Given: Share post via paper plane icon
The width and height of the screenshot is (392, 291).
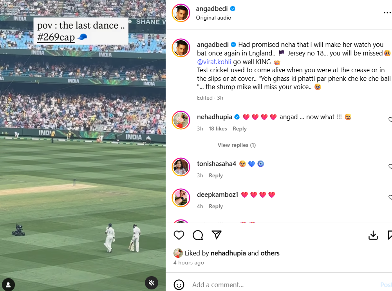Looking at the screenshot, I should pyautogui.click(x=217, y=235).
